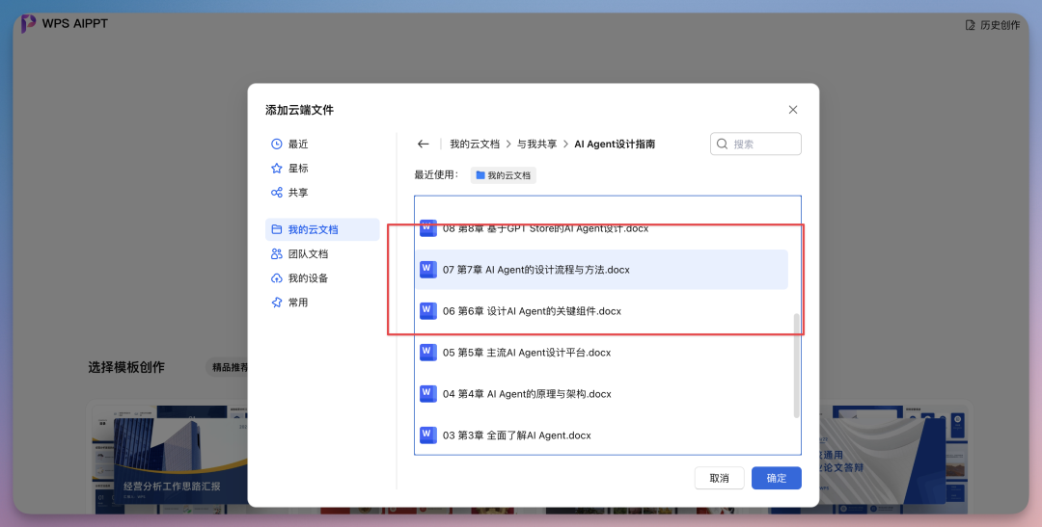Select 团队文档 in the sidebar
Screen dimensions: 1042x527
click(322, 253)
